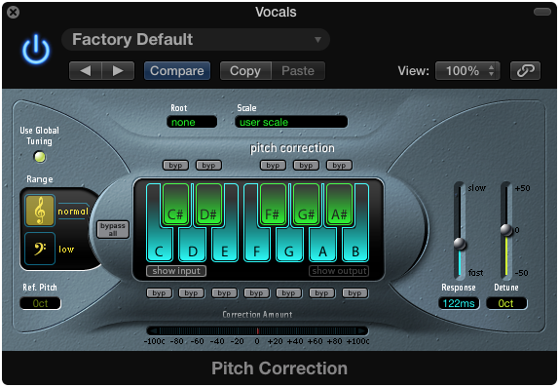This screenshot has width=559, height=387.
Task: Open the Factory Default preset dropdown
Action: point(196,39)
